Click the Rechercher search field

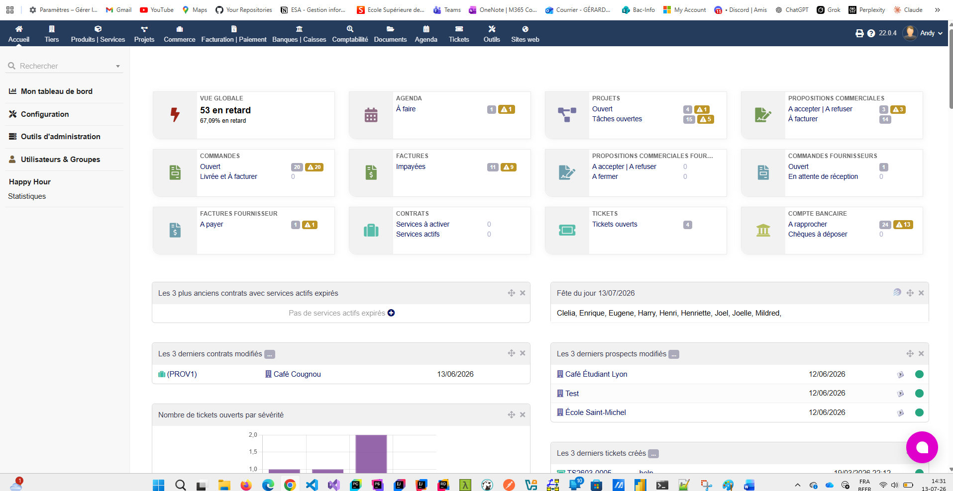pos(64,66)
